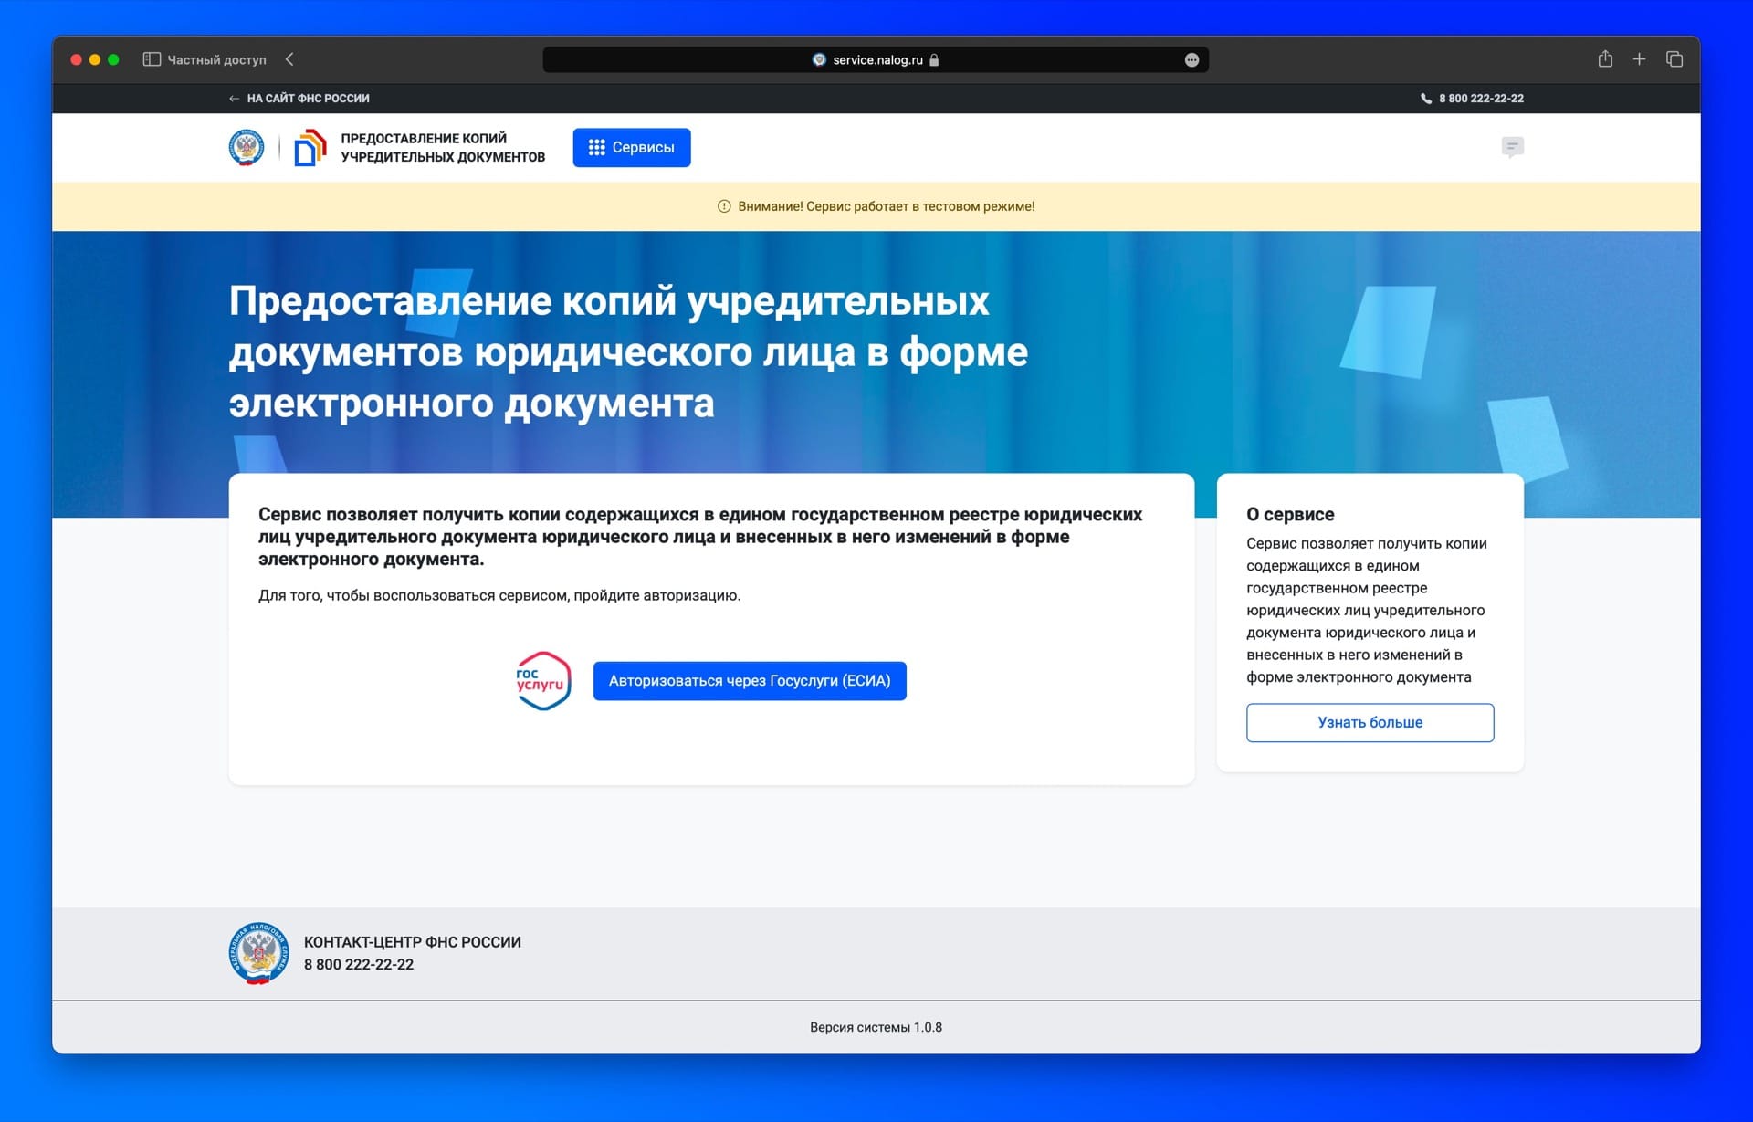This screenshot has height=1122, width=1753.
Task: Click the authorization instruction sentence
Action: (x=499, y=595)
